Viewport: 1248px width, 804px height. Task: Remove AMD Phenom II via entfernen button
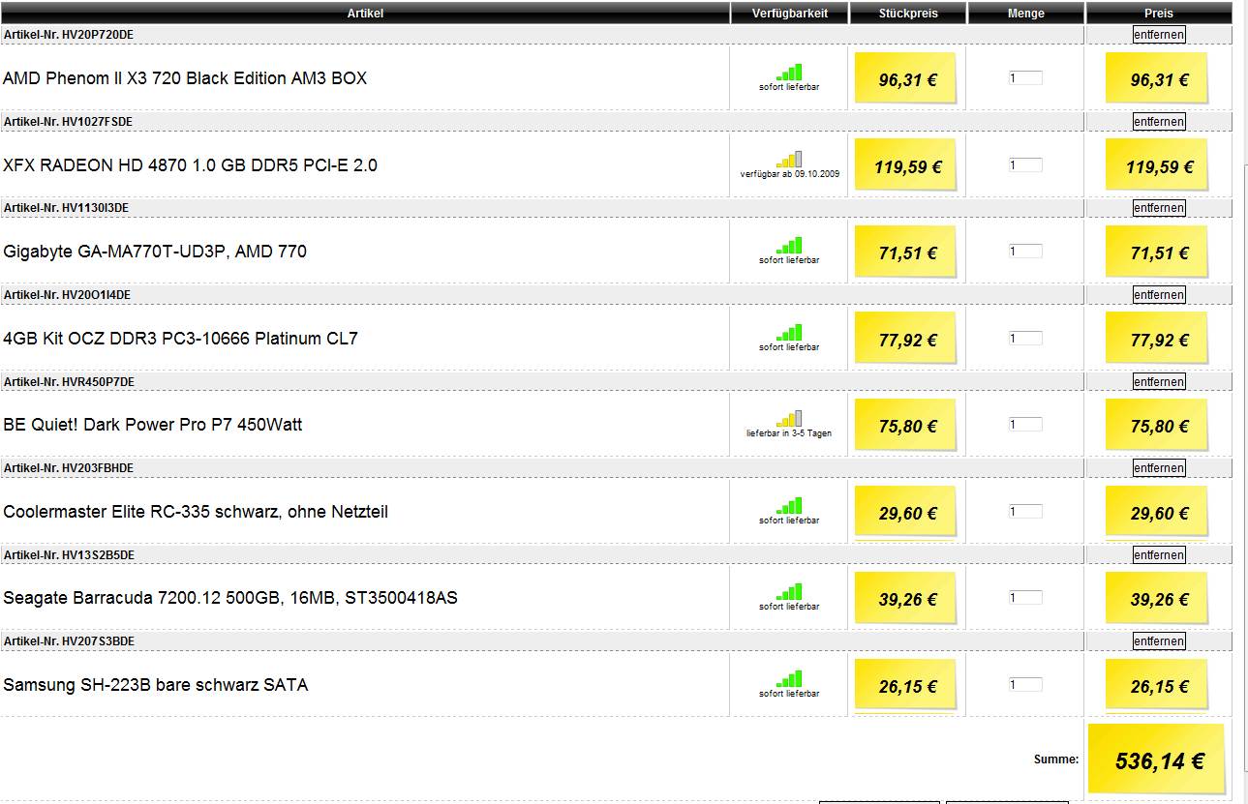point(1159,35)
